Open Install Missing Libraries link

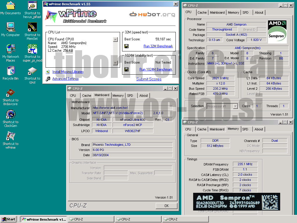tap(68, 72)
